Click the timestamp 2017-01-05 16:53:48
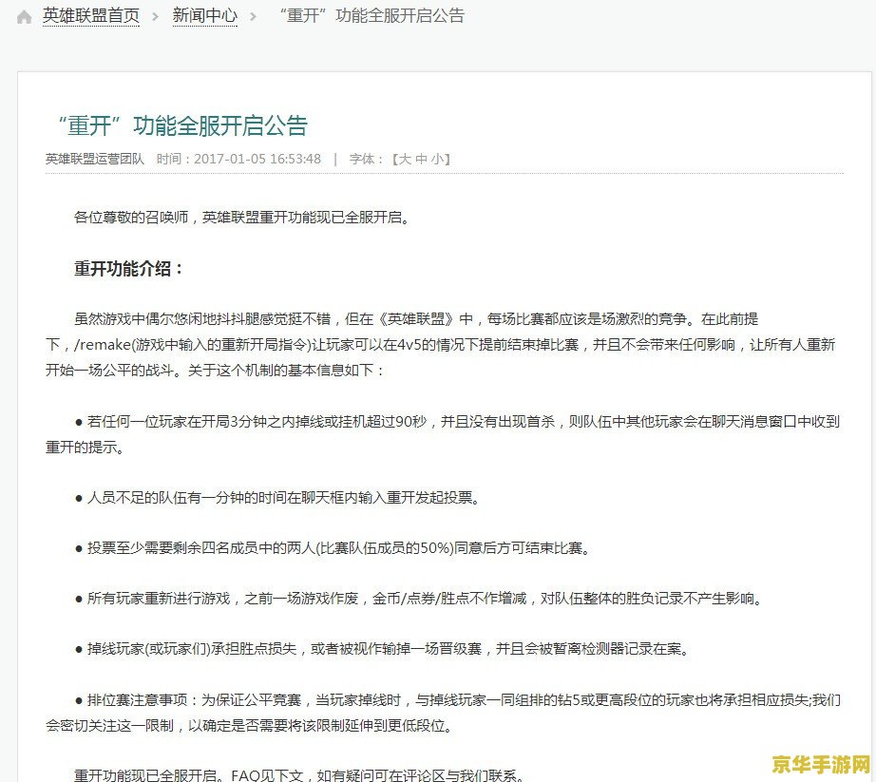 point(257,160)
